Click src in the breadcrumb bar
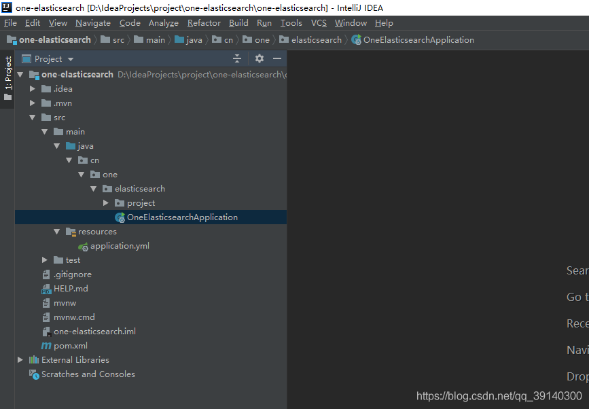 tap(118, 40)
